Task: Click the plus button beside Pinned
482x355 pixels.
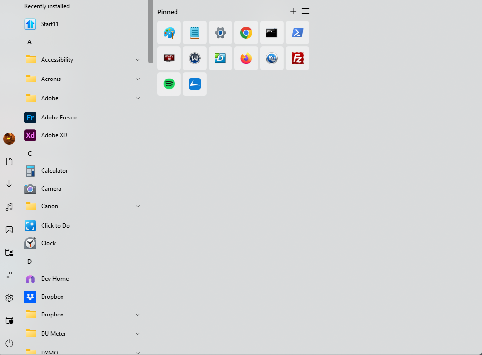Action: tap(293, 11)
